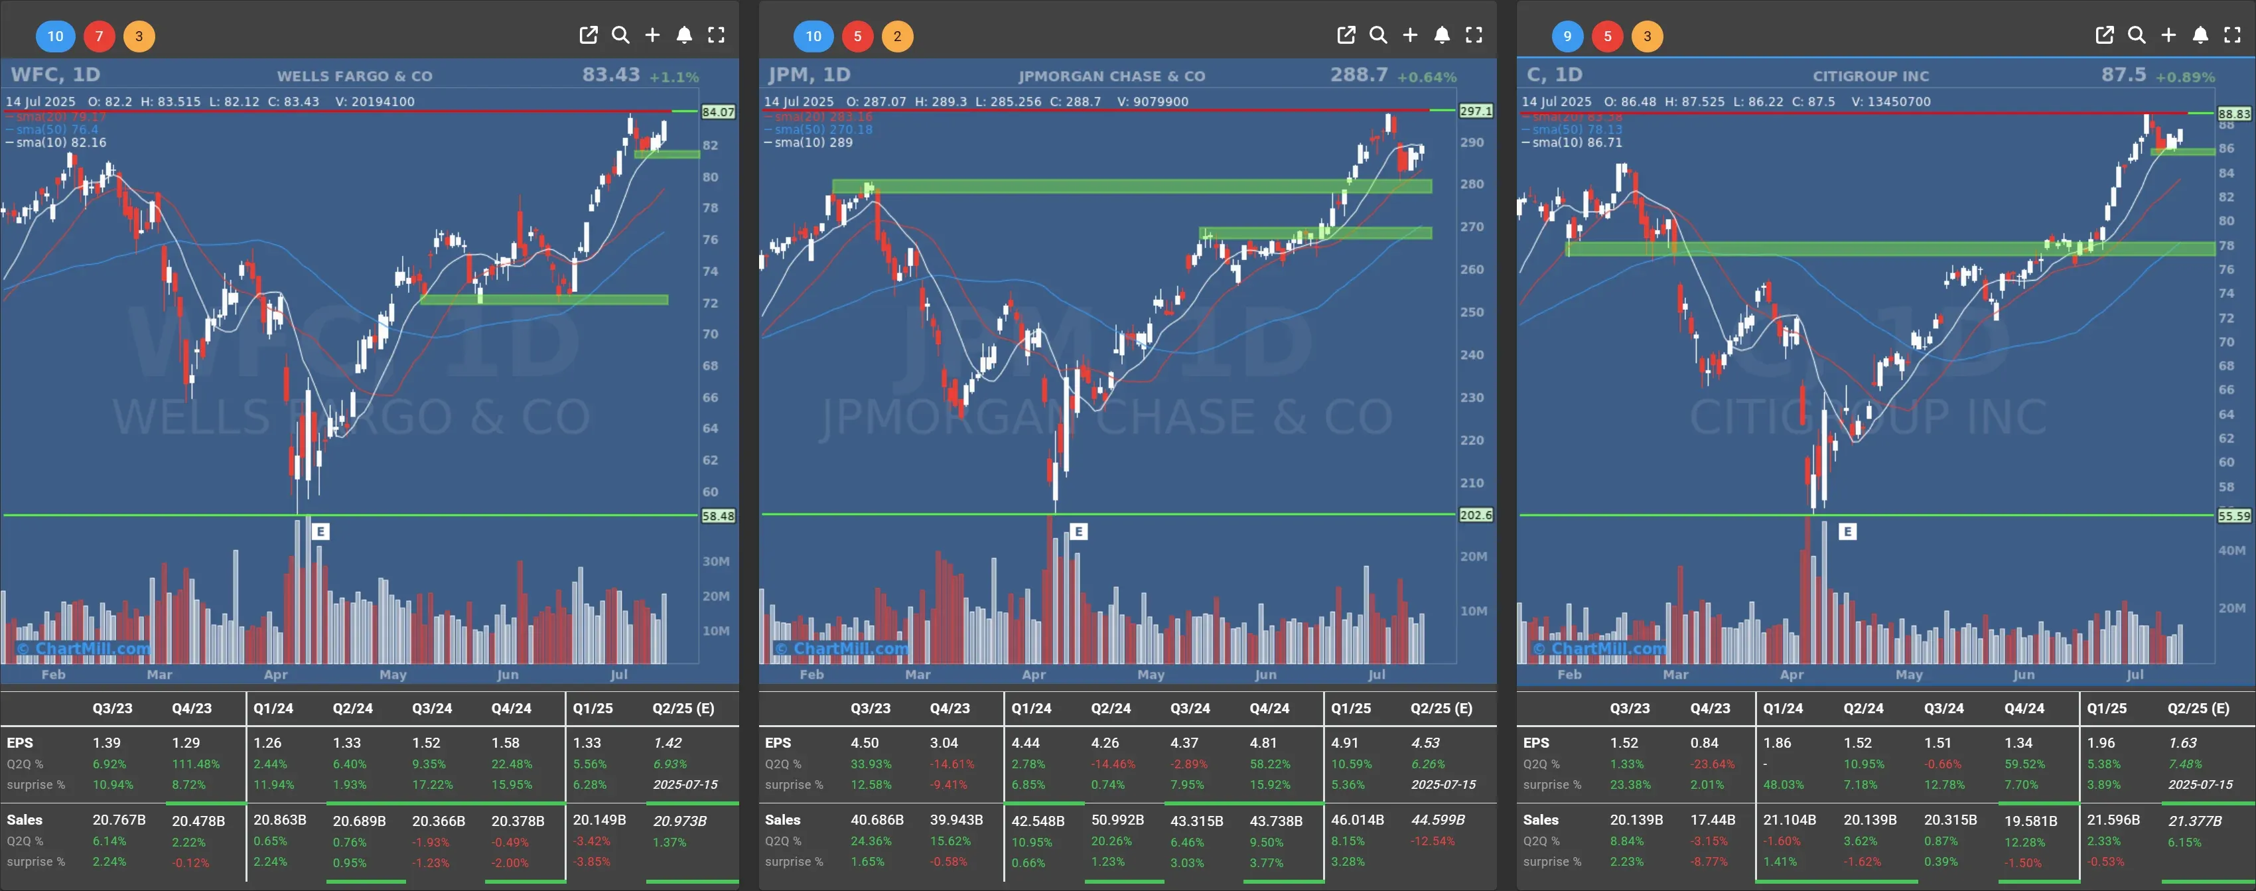Click WFC Q4/23 EPS Q2Q value 111.48%
This screenshot has height=891, width=2256.
195,764
